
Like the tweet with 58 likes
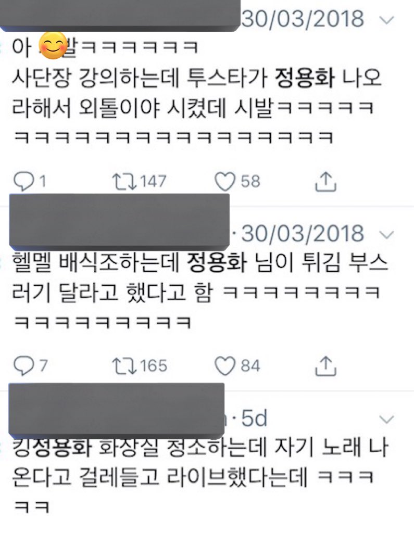point(237,181)
